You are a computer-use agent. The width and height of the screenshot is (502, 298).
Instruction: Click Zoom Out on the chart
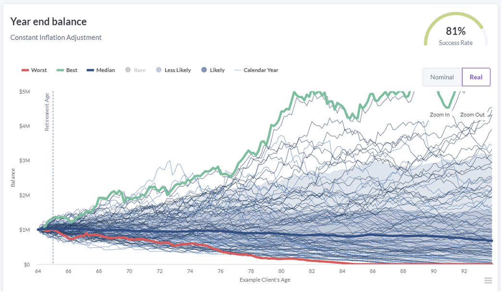[x=472, y=115]
